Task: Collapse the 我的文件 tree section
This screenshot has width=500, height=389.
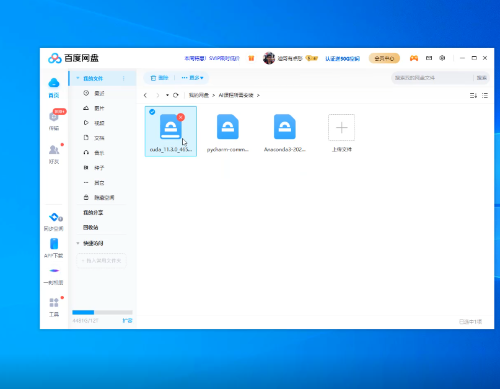Action: point(77,79)
